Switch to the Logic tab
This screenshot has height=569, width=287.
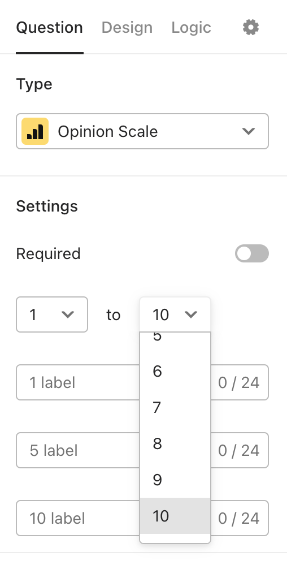[x=192, y=28]
